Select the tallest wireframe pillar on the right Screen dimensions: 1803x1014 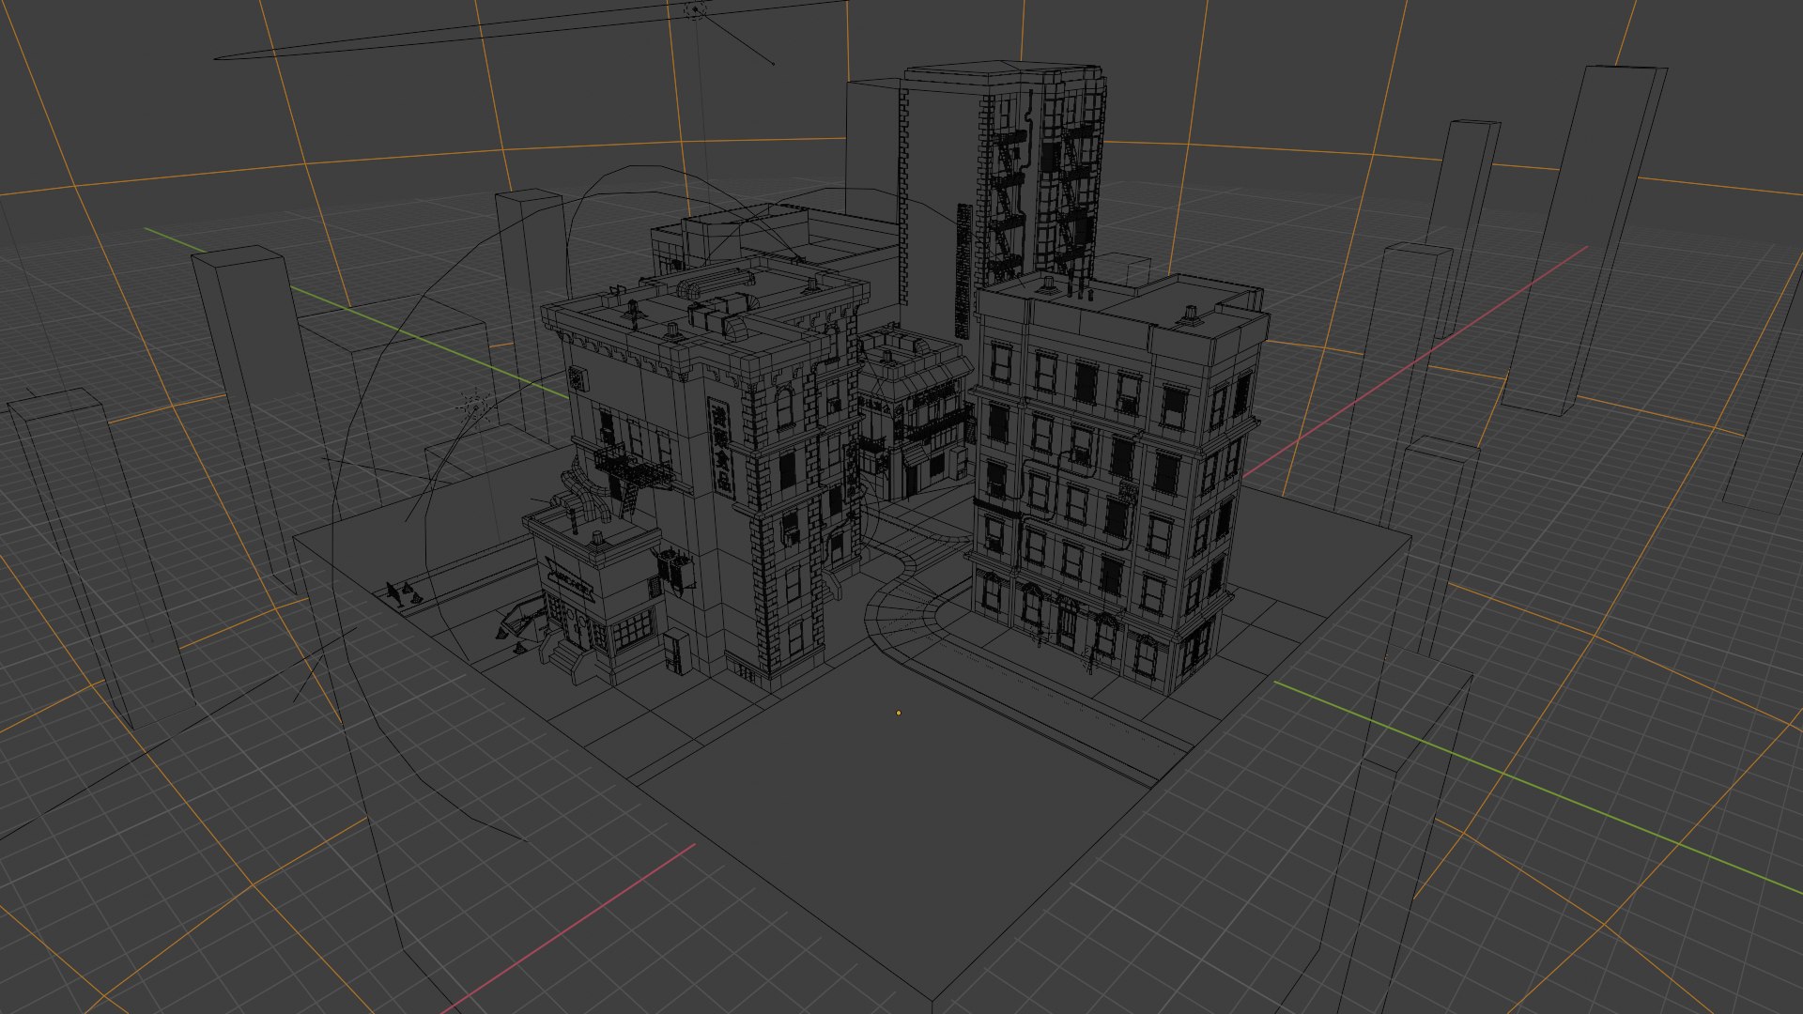(x=1584, y=240)
